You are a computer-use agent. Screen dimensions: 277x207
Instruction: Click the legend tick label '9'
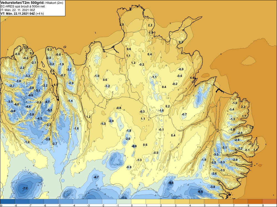[263, 205]
